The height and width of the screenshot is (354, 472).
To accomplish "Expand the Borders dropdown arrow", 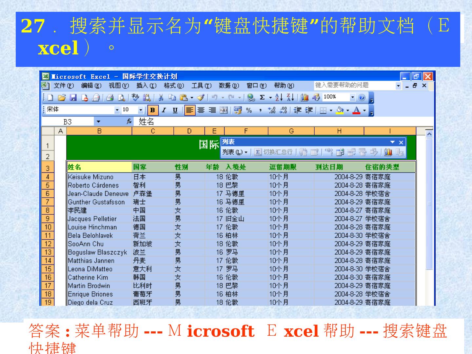I will (x=331, y=110).
